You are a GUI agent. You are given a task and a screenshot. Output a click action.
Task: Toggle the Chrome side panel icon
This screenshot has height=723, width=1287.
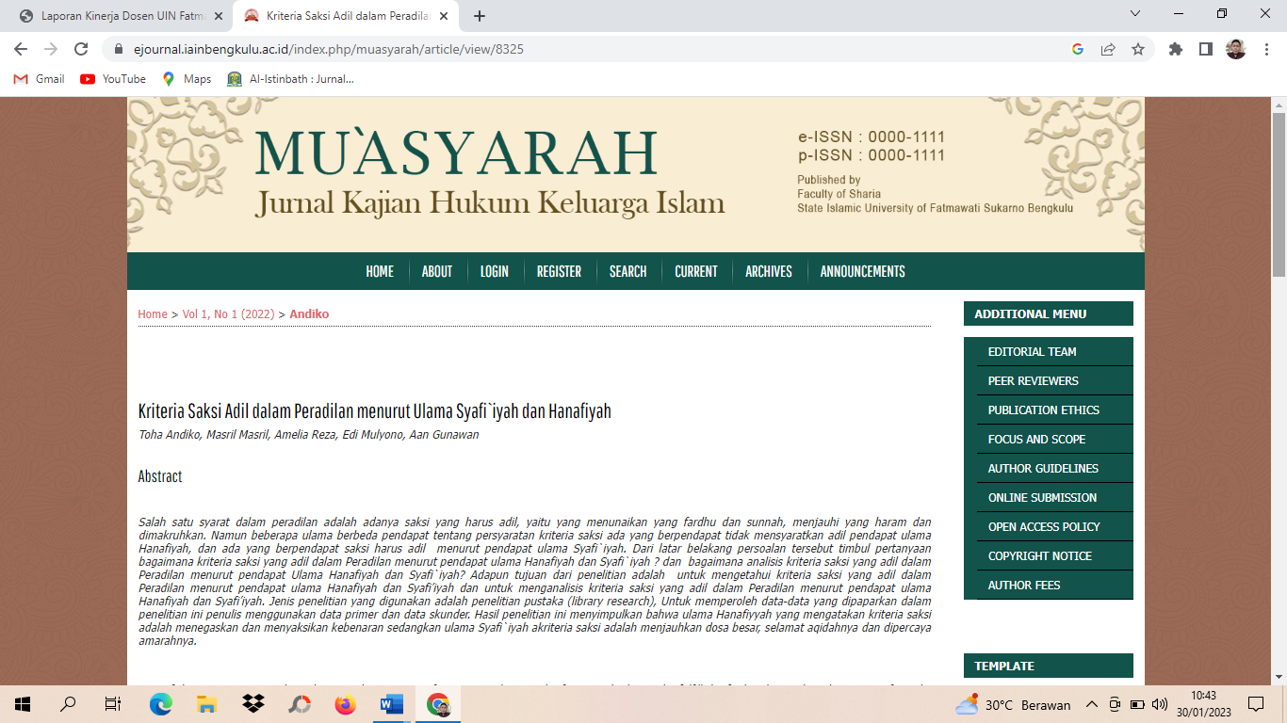1205,49
